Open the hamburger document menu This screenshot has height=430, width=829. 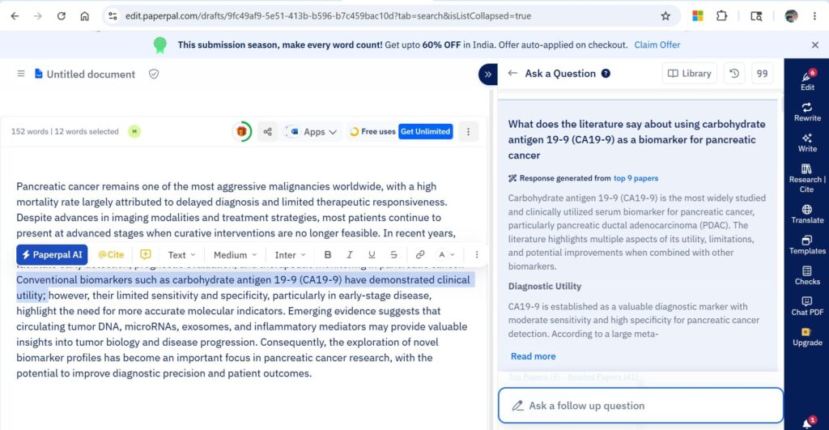[21, 74]
